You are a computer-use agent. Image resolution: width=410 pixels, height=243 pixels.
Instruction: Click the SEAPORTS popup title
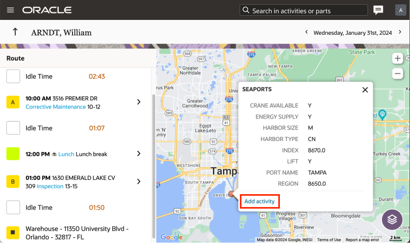(x=257, y=89)
